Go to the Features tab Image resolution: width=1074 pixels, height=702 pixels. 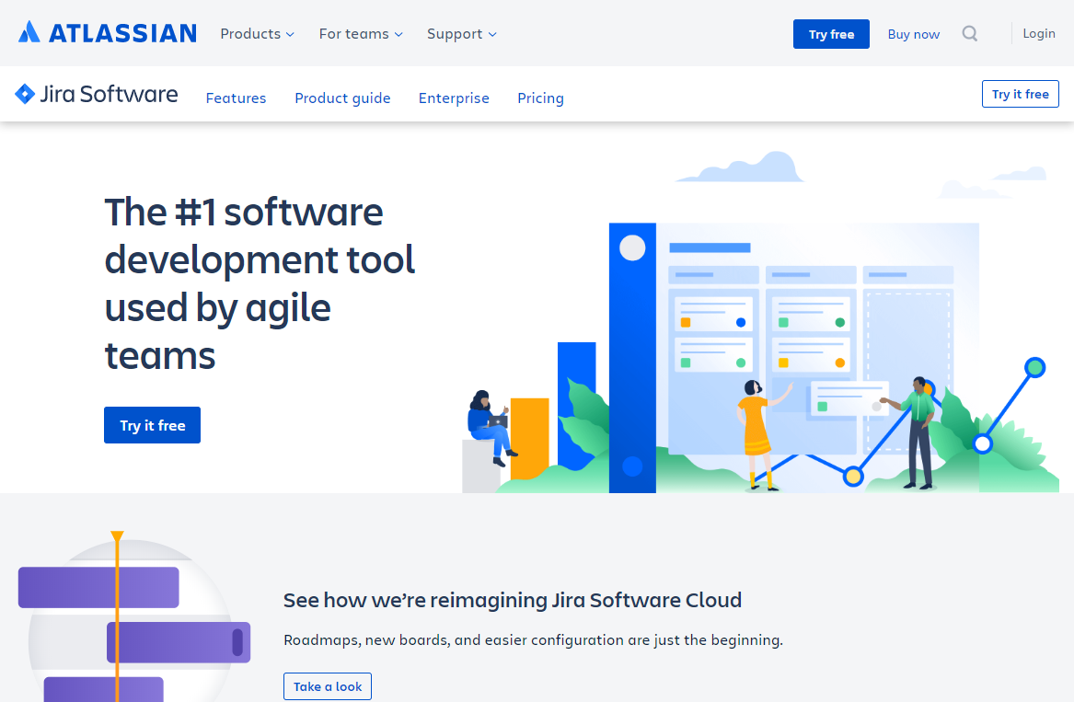[x=236, y=98]
